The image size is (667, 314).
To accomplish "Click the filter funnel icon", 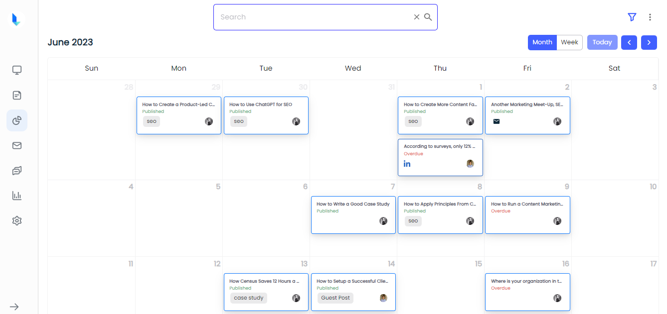I will point(632,17).
